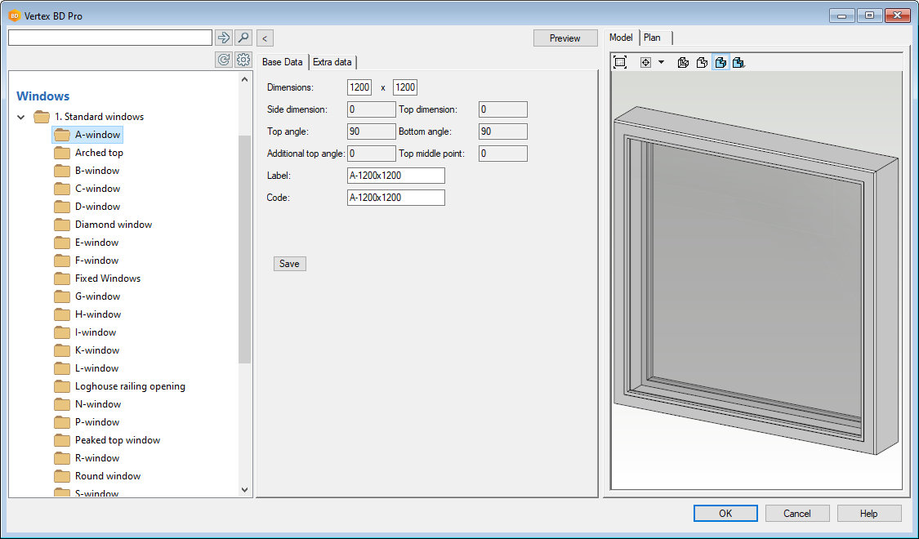The height and width of the screenshot is (539, 919).
Task: Click scrollbar down arrow in the windows tree
Action: (245, 489)
